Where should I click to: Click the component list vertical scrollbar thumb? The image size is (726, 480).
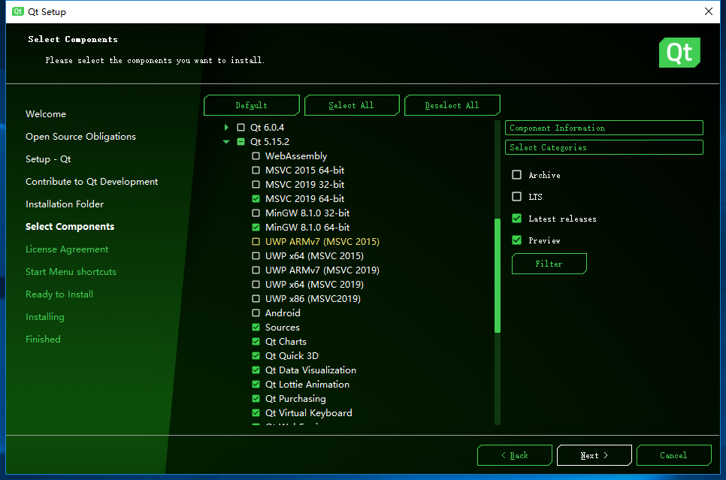click(x=498, y=276)
